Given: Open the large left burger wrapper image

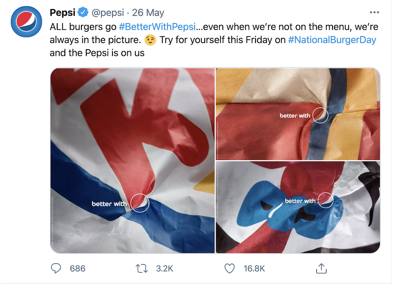Looking at the screenshot, I should (x=132, y=160).
